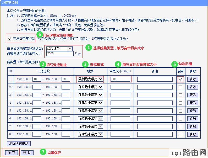Open the ADSL线路 line type dropdown

[59, 49]
